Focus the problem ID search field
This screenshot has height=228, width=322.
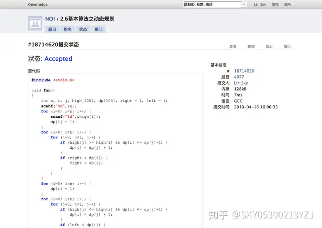pos(212,4)
